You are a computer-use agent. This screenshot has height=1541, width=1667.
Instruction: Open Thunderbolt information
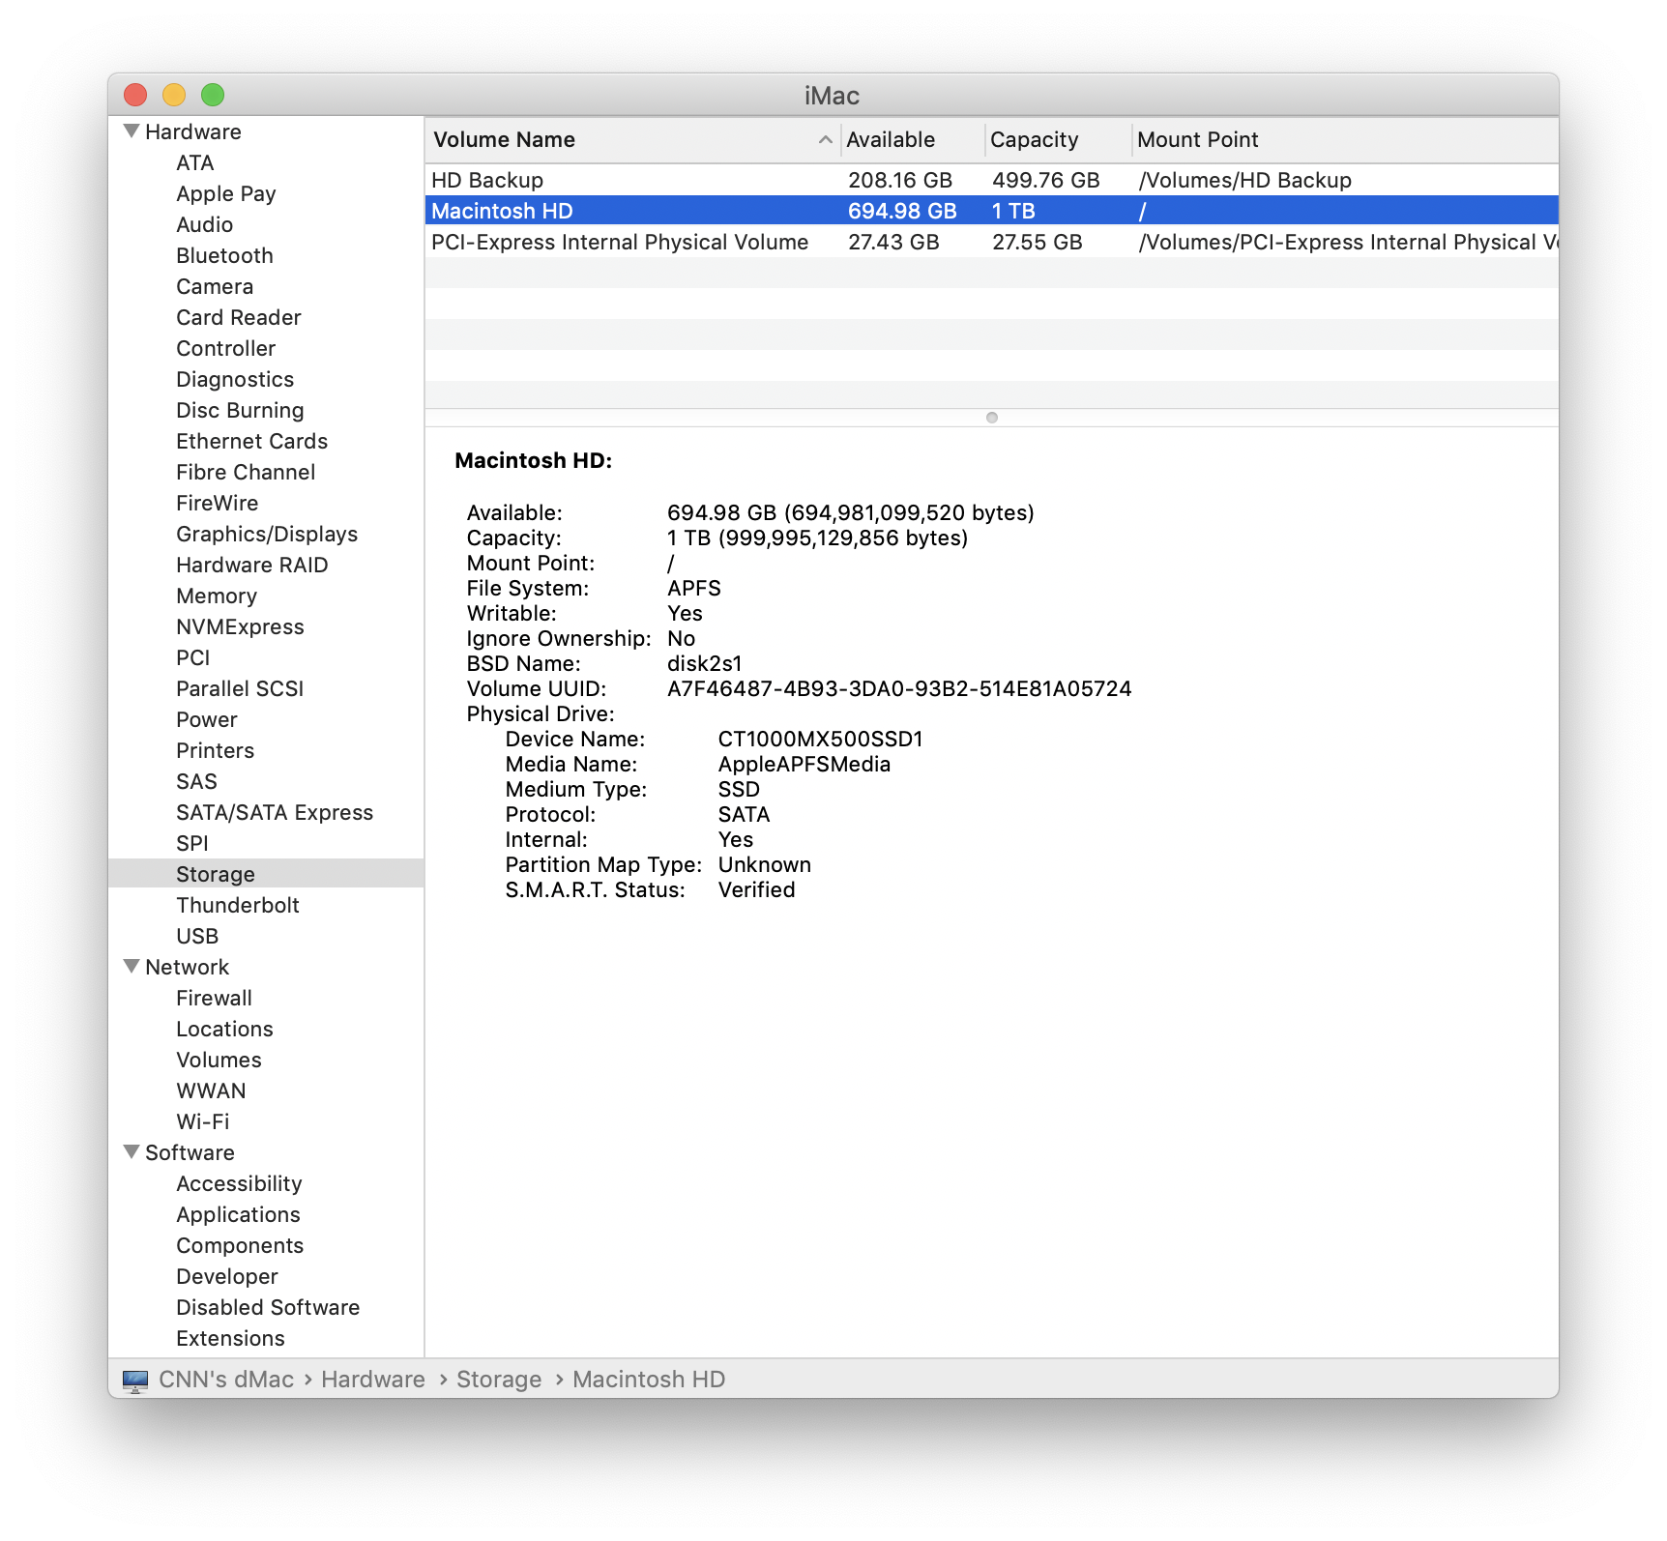[x=238, y=905]
